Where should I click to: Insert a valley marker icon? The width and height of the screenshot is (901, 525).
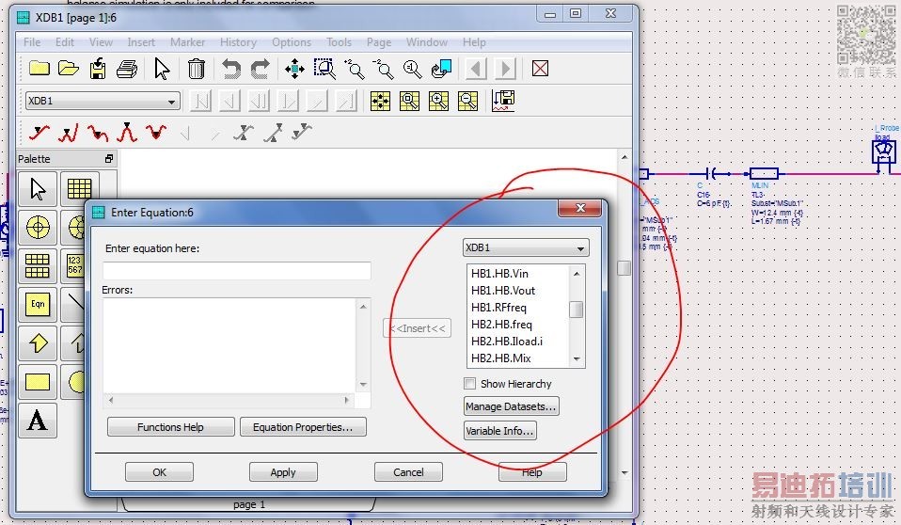pos(156,133)
